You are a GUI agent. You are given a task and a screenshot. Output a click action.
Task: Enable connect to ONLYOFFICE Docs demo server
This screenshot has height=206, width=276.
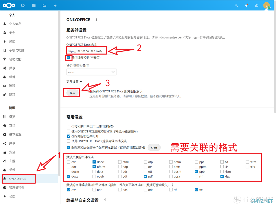87,91
